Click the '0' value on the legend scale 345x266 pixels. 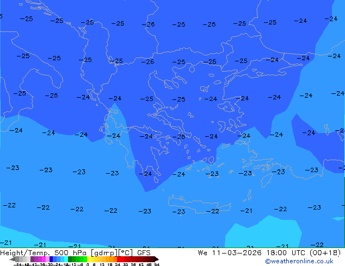point(88,264)
